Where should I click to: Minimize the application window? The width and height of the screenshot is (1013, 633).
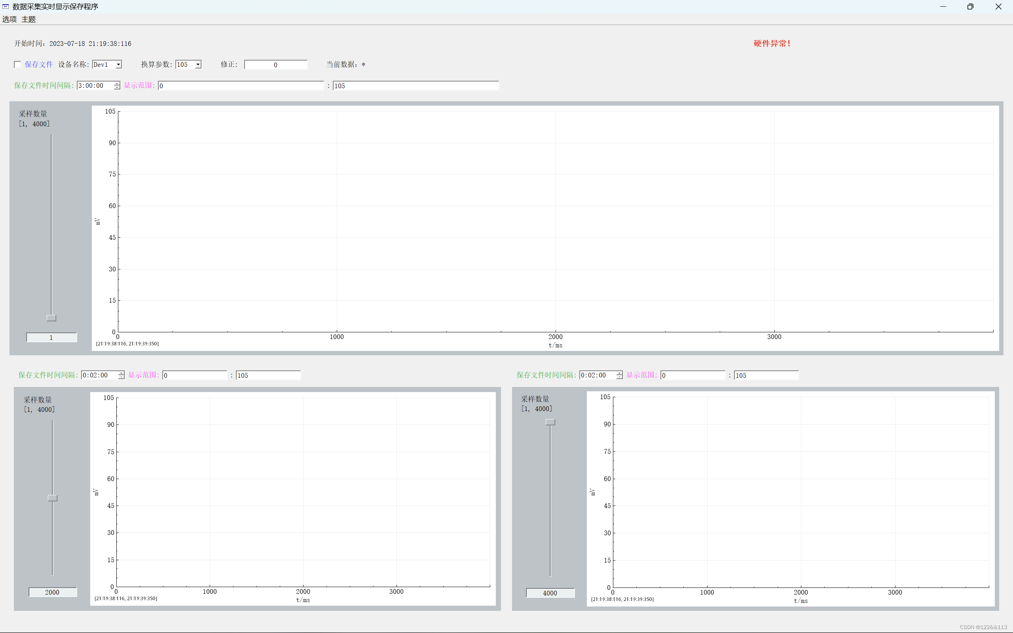pyautogui.click(x=943, y=7)
